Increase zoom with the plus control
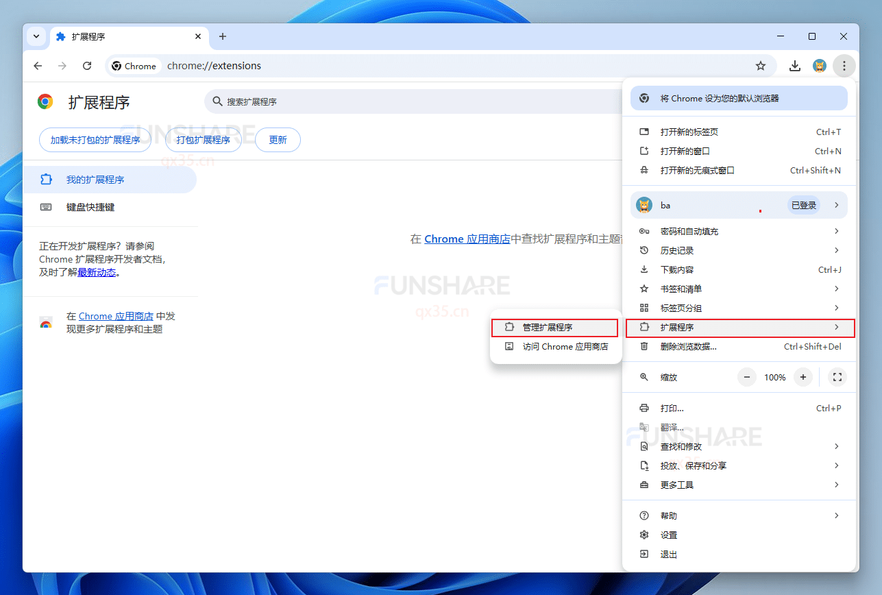The height and width of the screenshot is (595, 882). click(803, 377)
